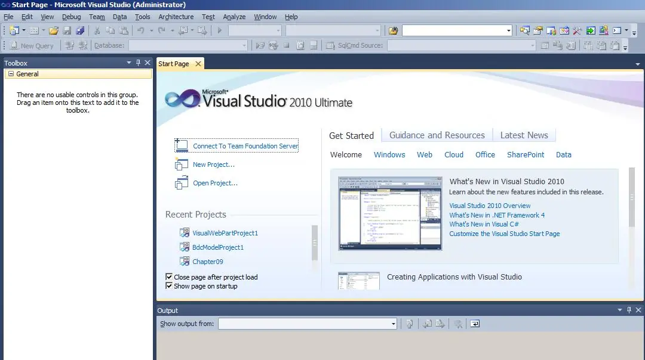The width and height of the screenshot is (645, 360).
Task: Open the Properties Window toolbar icon
Action: point(537,30)
